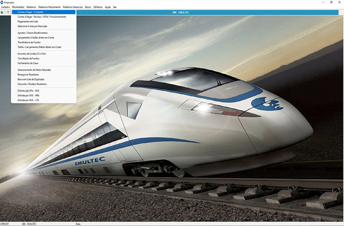Click Sair in the menu bar

[115, 7]
